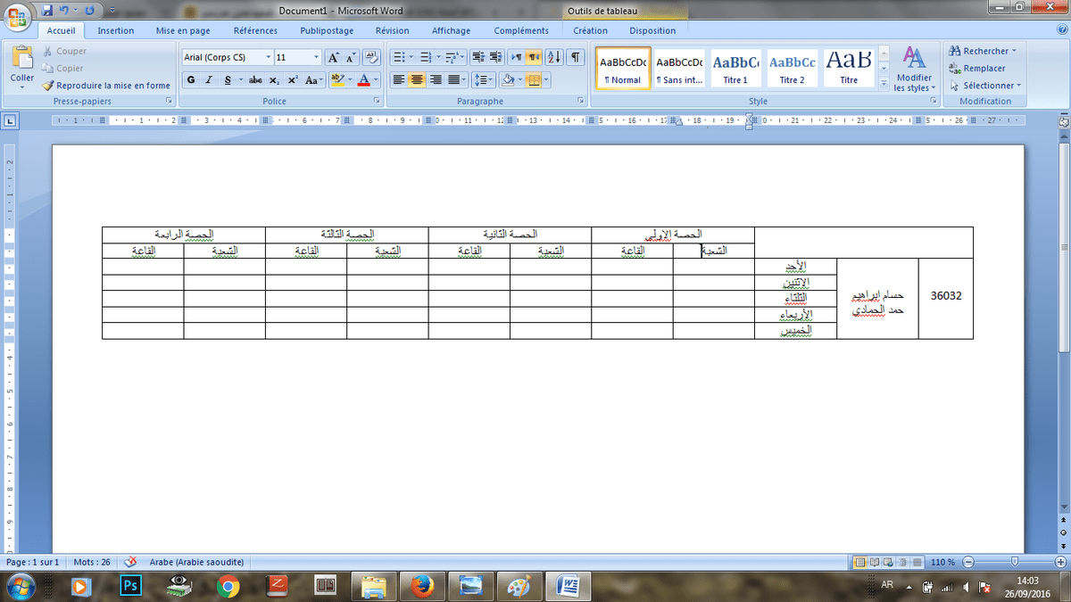This screenshot has height=602, width=1071.
Task: Align text to the left
Action: pyautogui.click(x=398, y=80)
